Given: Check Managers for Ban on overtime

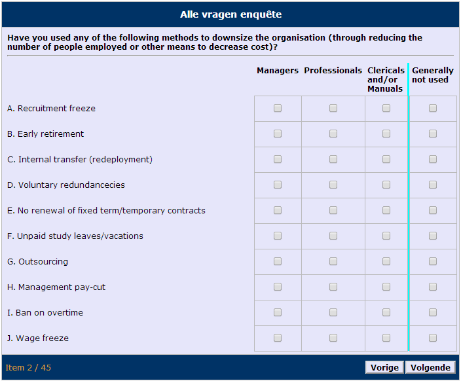Looking at the screenshot, I should coord(278,313).
